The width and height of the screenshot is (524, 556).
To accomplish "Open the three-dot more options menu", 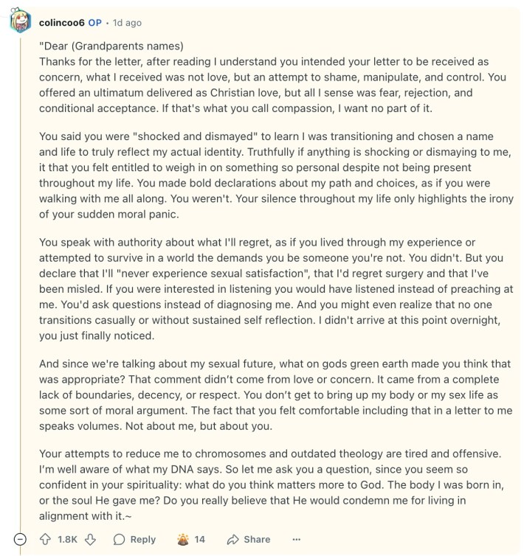I will click(297, 539).
